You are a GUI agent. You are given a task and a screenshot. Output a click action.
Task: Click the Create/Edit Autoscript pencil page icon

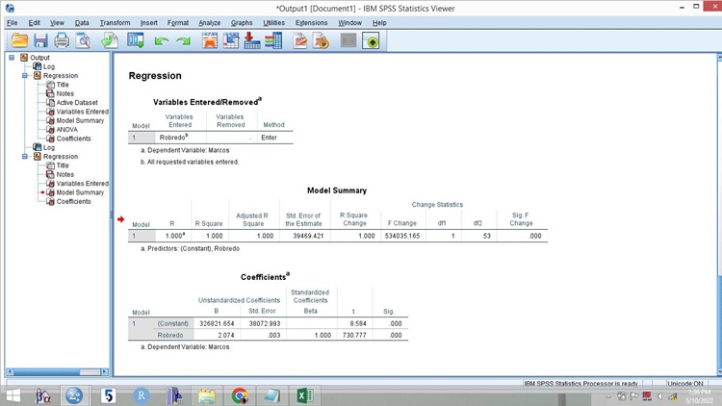click(x=299, y=41)
